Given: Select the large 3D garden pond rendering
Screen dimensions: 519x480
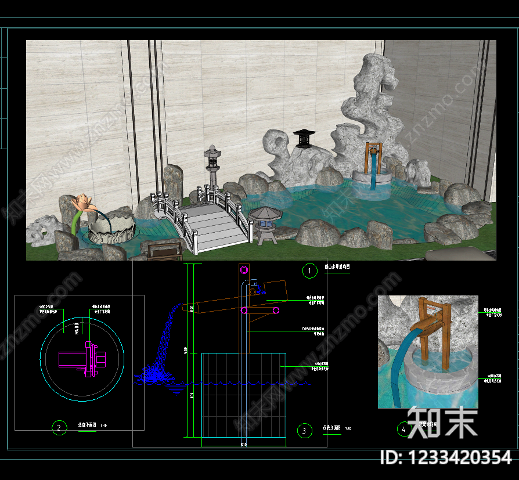Looking at the screenshot, I should [x=261, y=150].
